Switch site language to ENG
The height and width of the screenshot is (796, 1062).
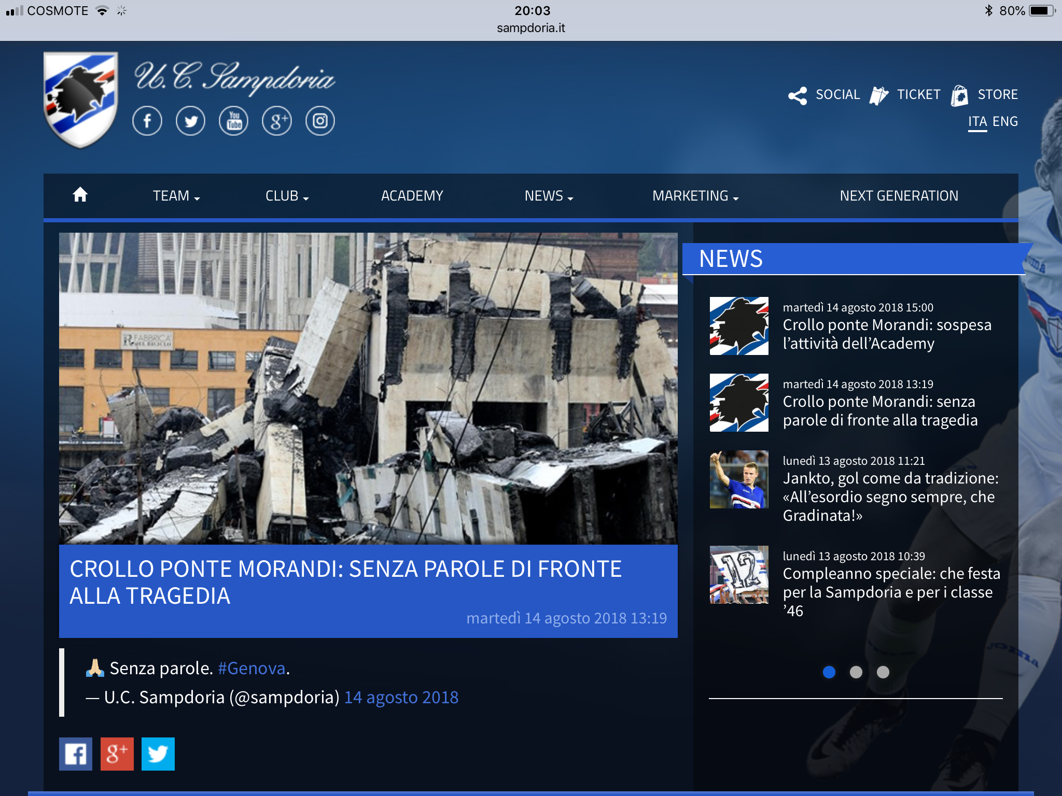tap(1005, 121)
